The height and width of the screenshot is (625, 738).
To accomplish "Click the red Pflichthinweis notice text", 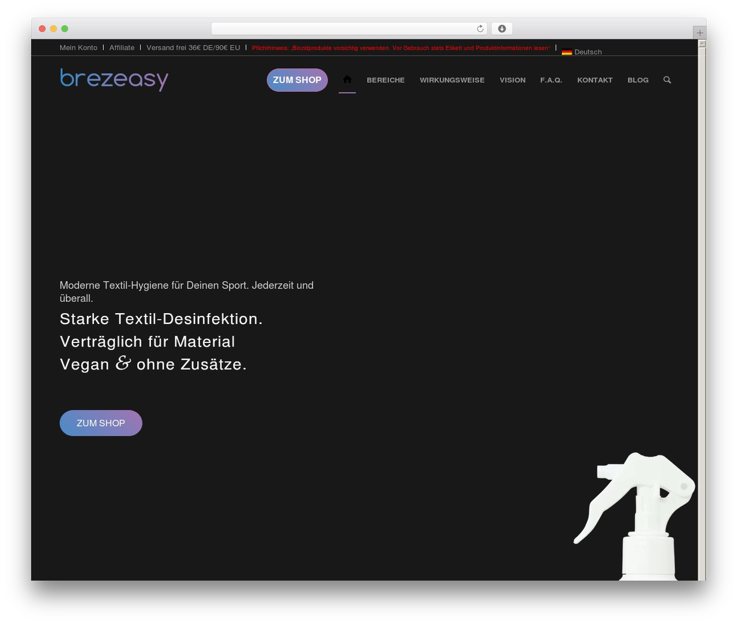I will coord(401,48).
